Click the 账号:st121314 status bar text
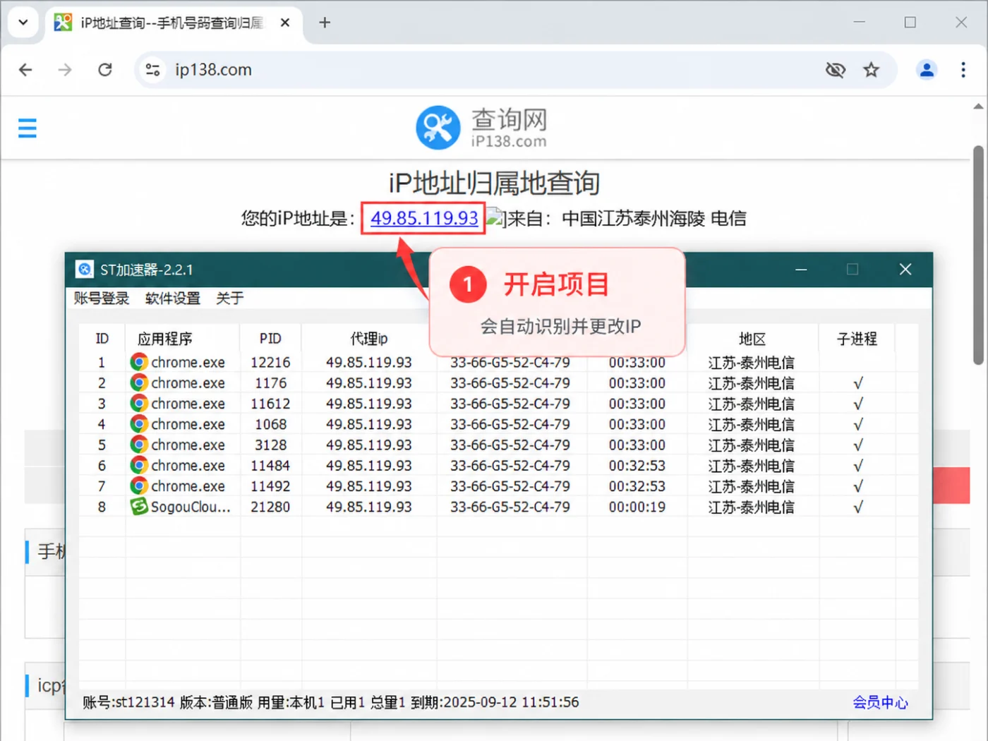Screen dimensions: 988x741 point(128,702)
